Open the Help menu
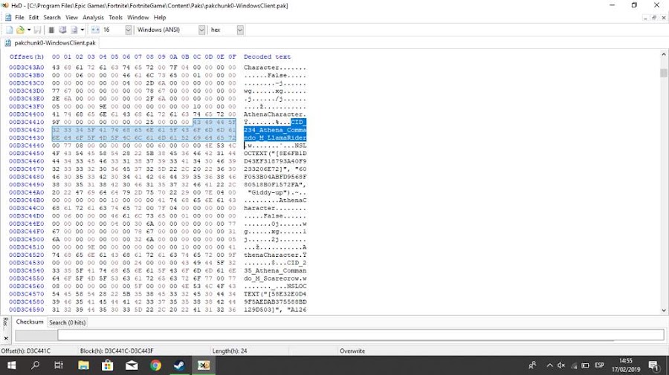Viewport: 669px width, 375px height. 160,18
